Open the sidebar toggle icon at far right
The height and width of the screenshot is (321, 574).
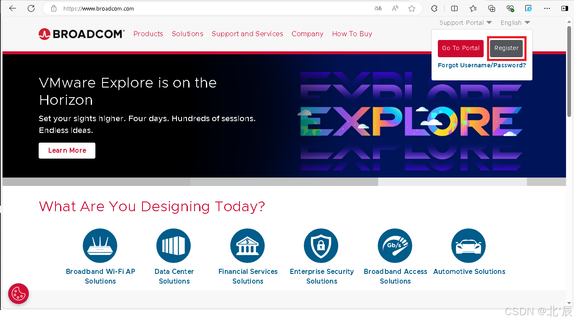click(x=565, y=8)
